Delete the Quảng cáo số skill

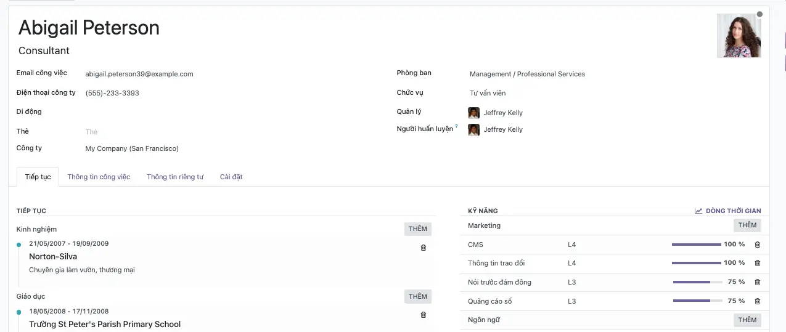click(758, 301)
